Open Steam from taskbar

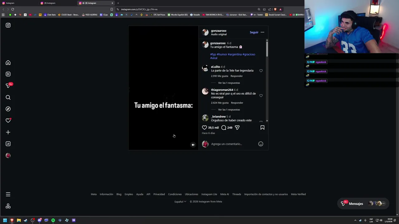[x=26, y=220]
